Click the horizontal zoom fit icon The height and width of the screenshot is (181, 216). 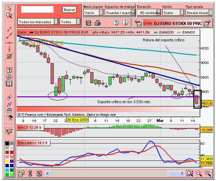click(190, 173)
